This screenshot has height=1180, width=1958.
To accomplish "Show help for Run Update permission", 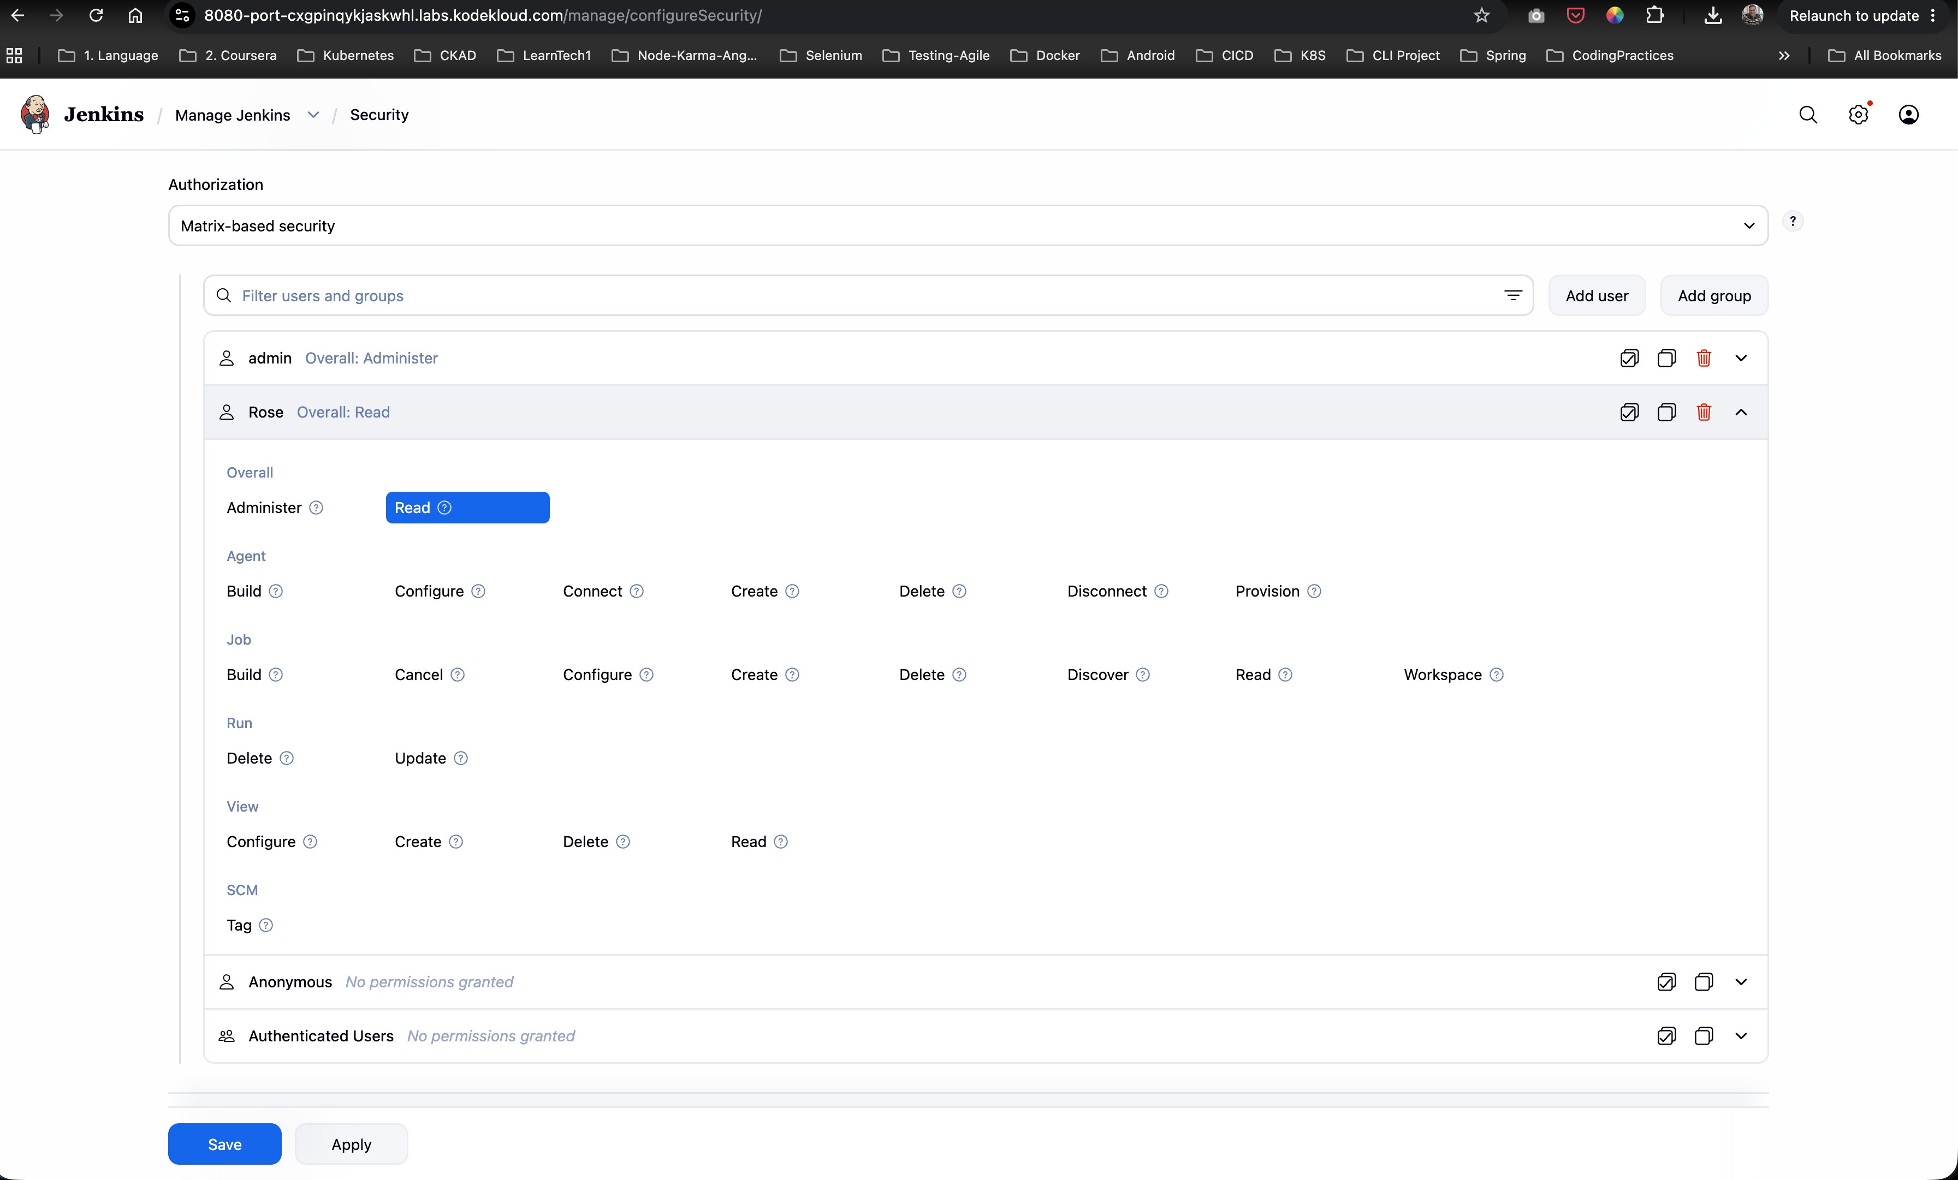I will click(x=461, y=758).
